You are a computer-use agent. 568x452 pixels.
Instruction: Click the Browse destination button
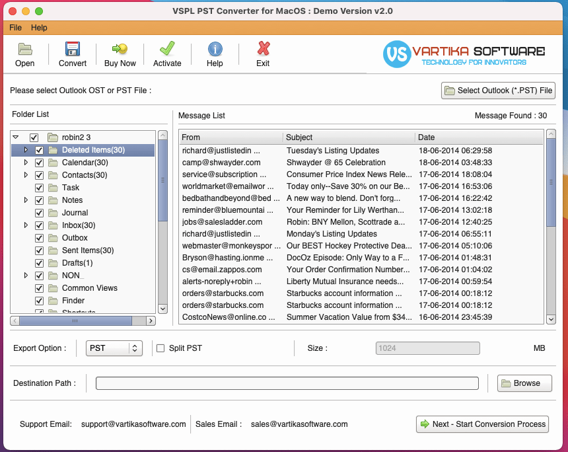click(x=524, y=383)
